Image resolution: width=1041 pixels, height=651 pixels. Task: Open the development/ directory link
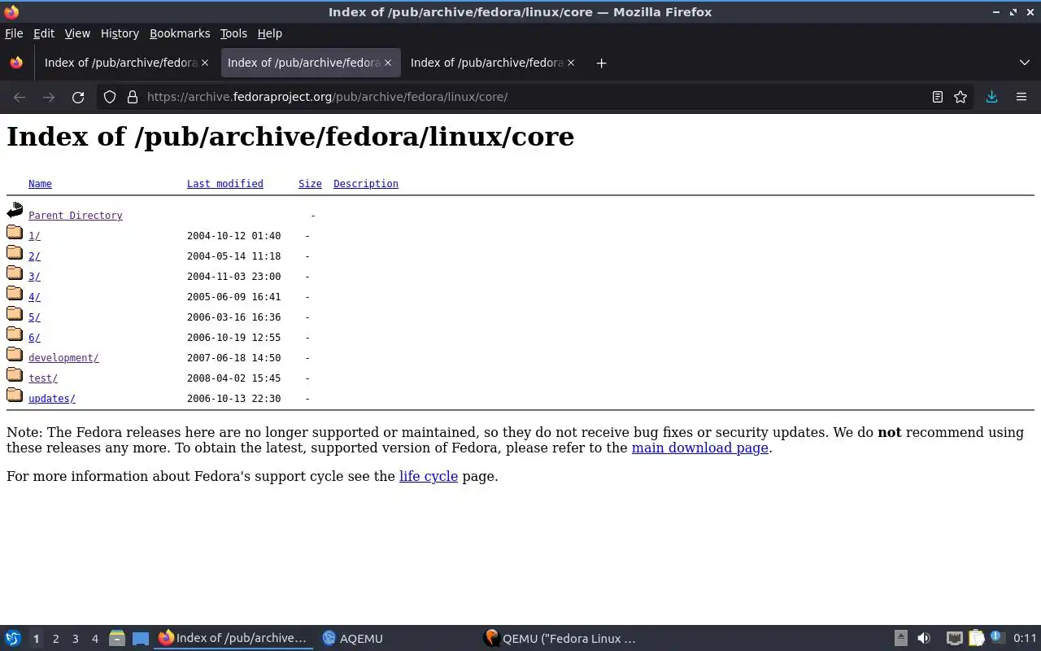63,358
